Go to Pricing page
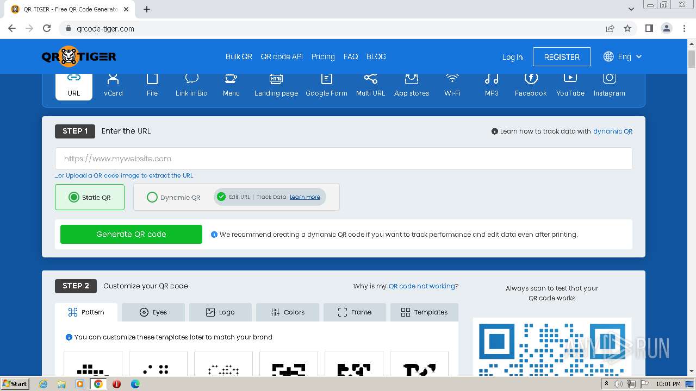The height and width of the screenshot is (391, 696). pyautogui.click(x=323, y=56)
